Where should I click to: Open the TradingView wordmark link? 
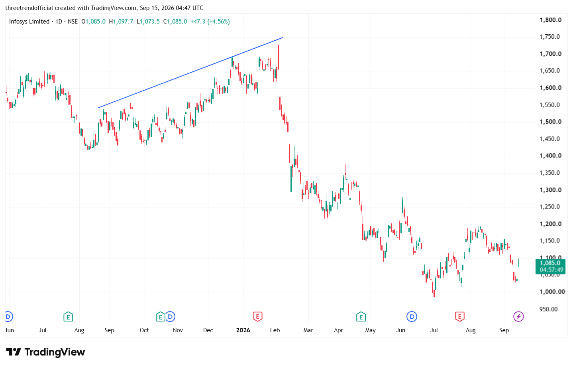[x=55, y=352]
